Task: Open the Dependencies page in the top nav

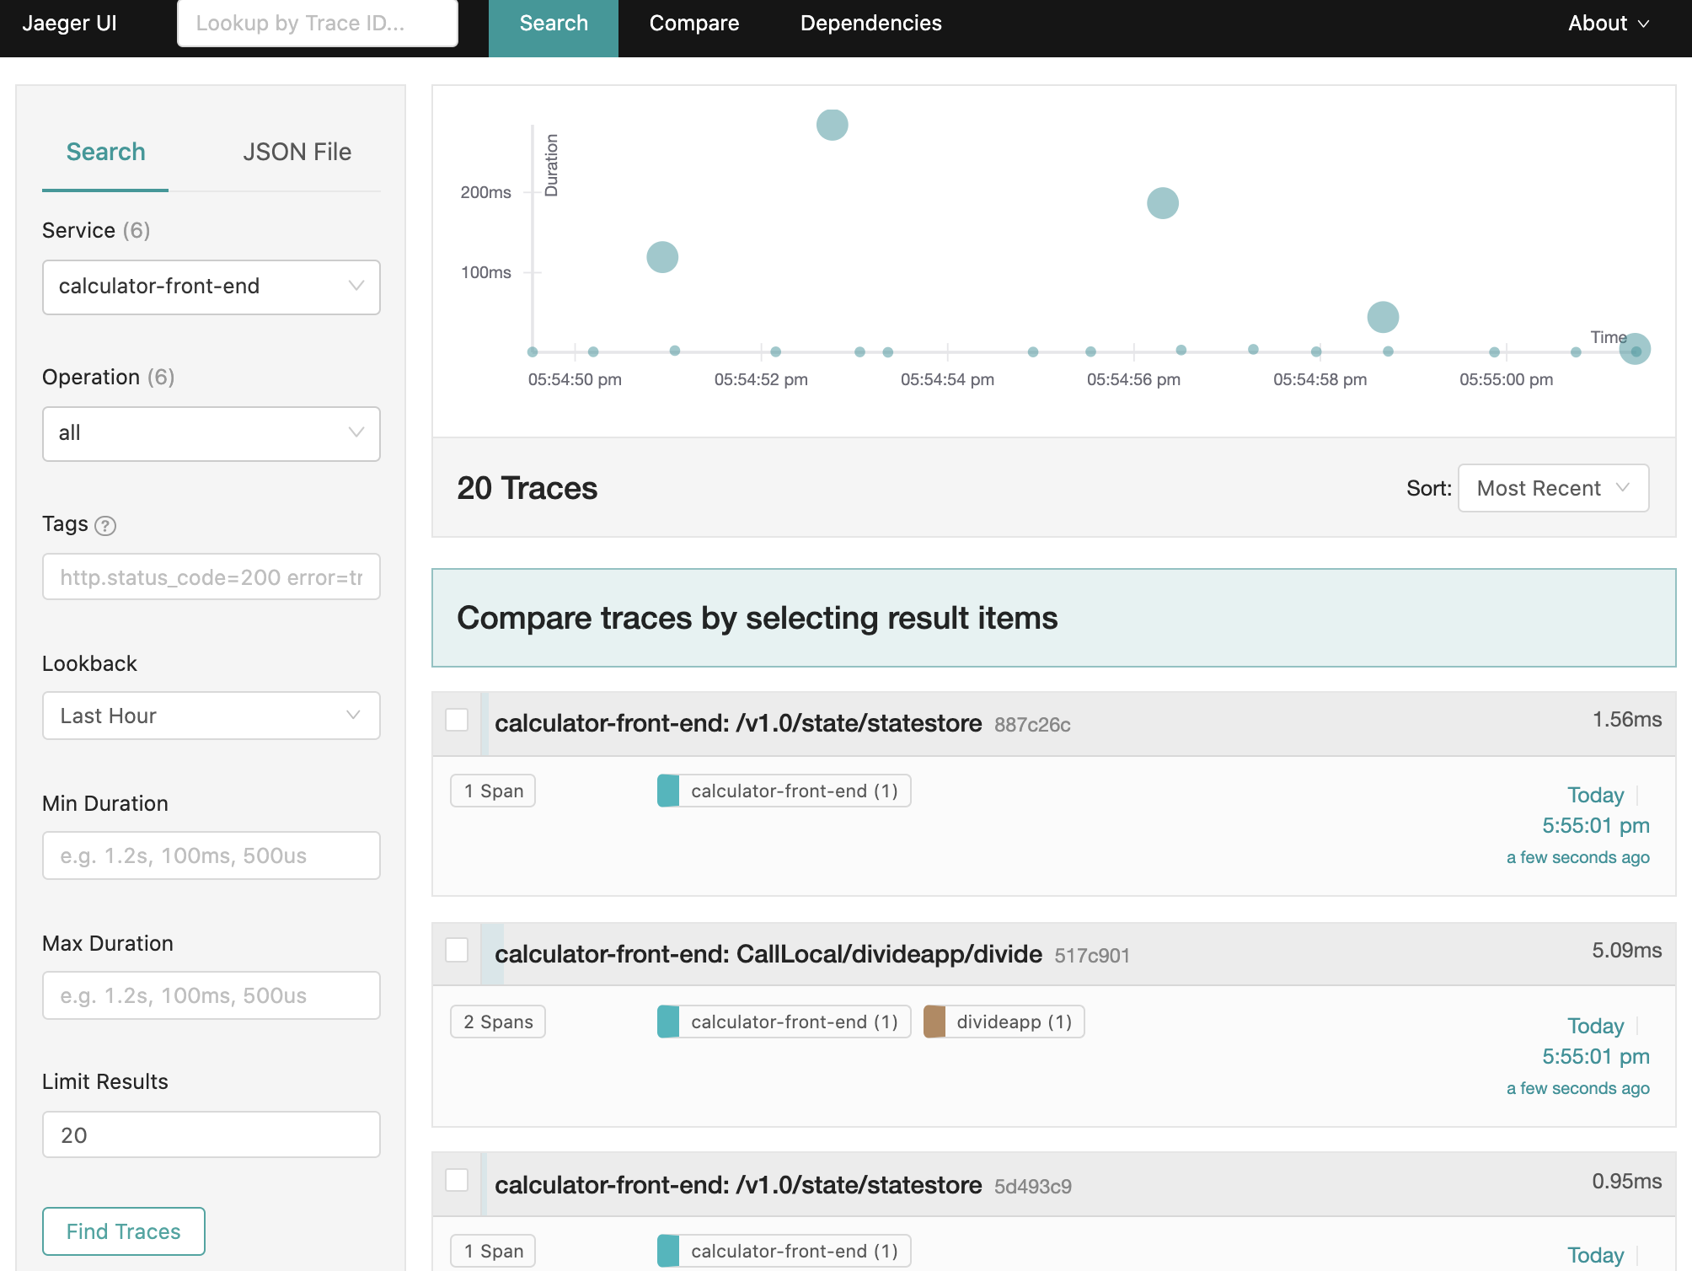Action: click(x=870, y=24)
